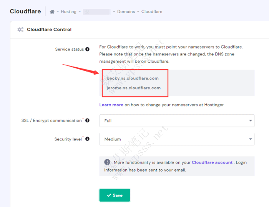
Task: Click the home icon in breadcrumb
Action: pyautogui.click(x=52, y=12)
